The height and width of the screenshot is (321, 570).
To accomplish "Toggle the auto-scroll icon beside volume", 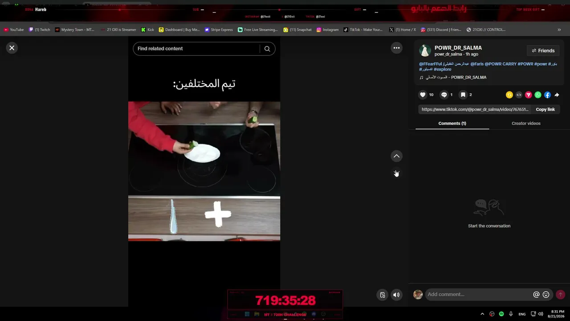I will pos(383,295).
